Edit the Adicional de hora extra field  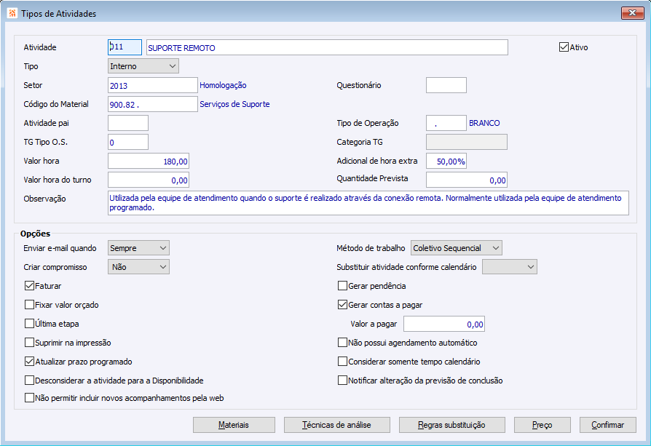pos(446,161)
